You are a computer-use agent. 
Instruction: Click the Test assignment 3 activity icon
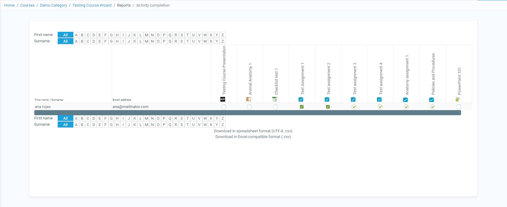(x=353, y=100)
